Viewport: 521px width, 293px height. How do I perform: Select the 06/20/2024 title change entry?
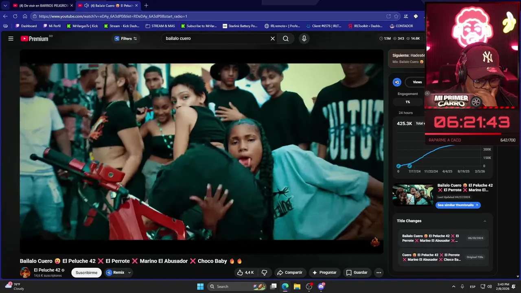pos(444,238)
